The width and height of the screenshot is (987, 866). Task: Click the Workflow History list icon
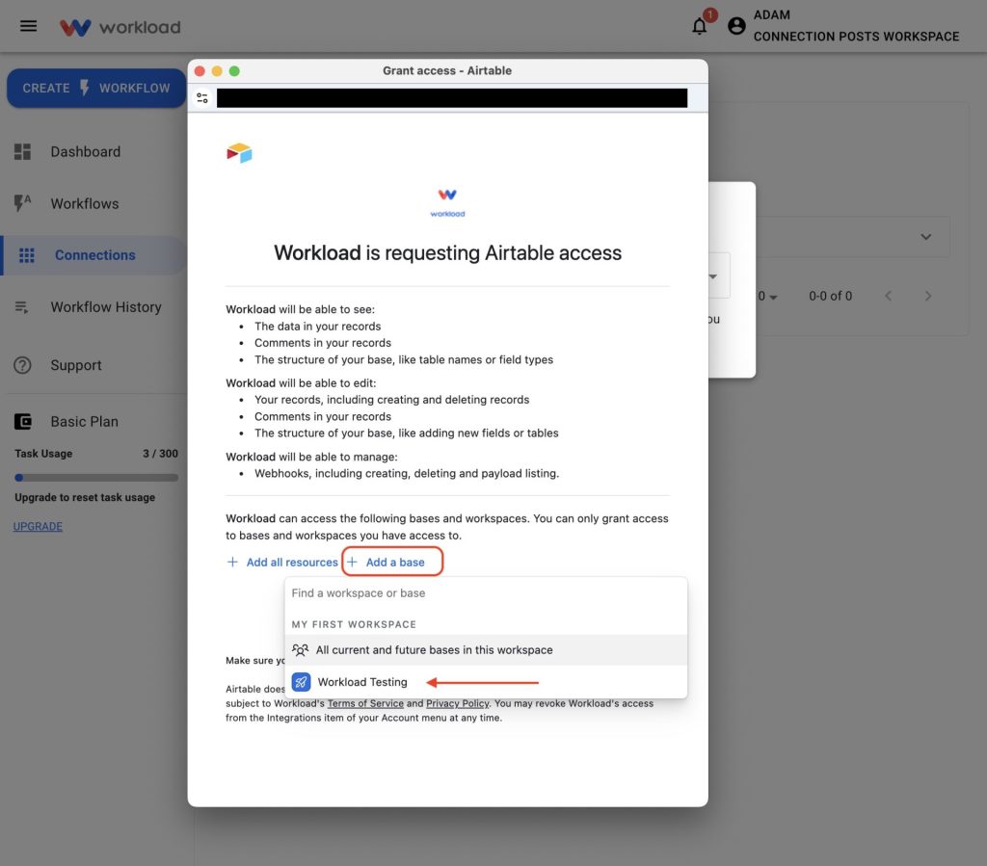(21, 307)
